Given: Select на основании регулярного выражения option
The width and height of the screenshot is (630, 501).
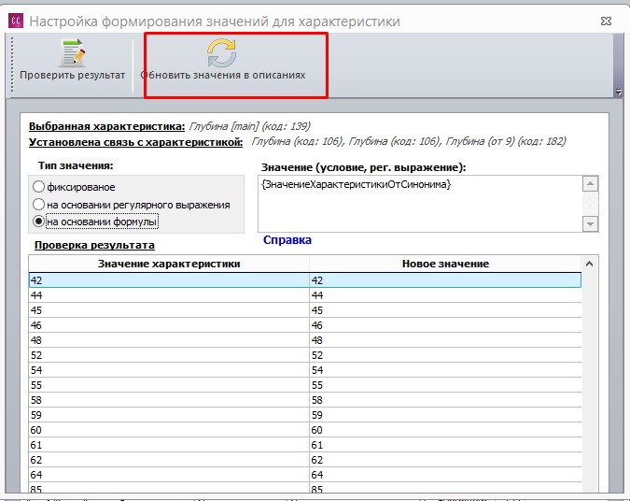Looking at the screenshot, I should [38, 205].
